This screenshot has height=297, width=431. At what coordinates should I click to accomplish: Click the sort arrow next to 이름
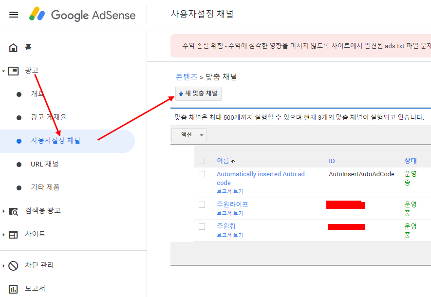click(233, 161)
